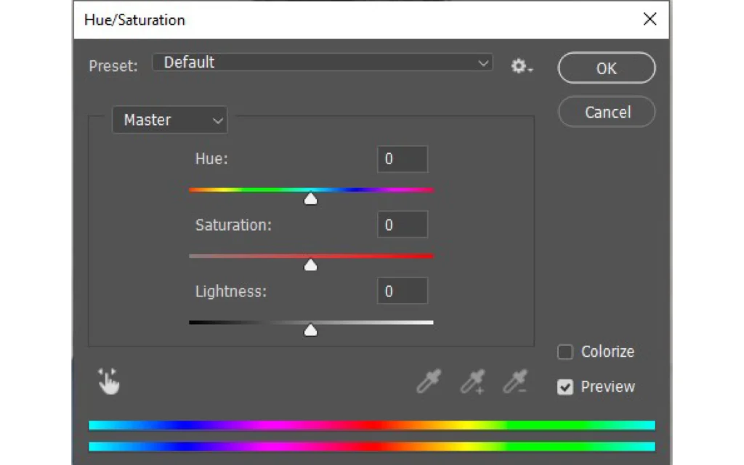Click inside the Saturation value field

pyautogui.click(x=402, y=225)
